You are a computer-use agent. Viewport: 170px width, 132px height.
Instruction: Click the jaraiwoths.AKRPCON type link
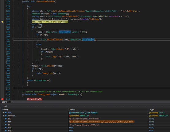coord(159,116)
